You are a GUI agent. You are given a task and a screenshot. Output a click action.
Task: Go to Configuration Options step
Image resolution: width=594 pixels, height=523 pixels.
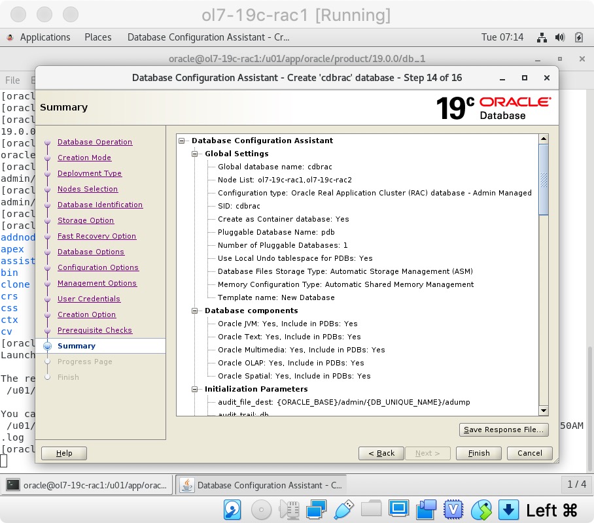[98, 267]
